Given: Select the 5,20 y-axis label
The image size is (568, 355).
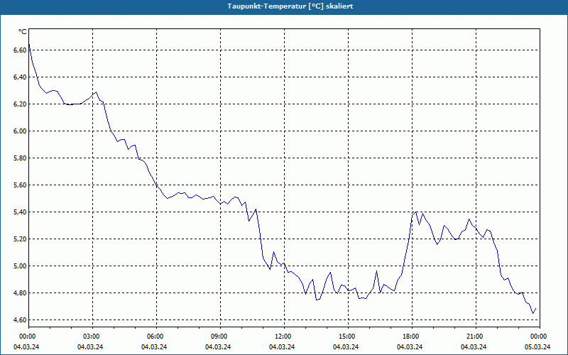Looking at the screenshot, I should [x=20, y=239].
